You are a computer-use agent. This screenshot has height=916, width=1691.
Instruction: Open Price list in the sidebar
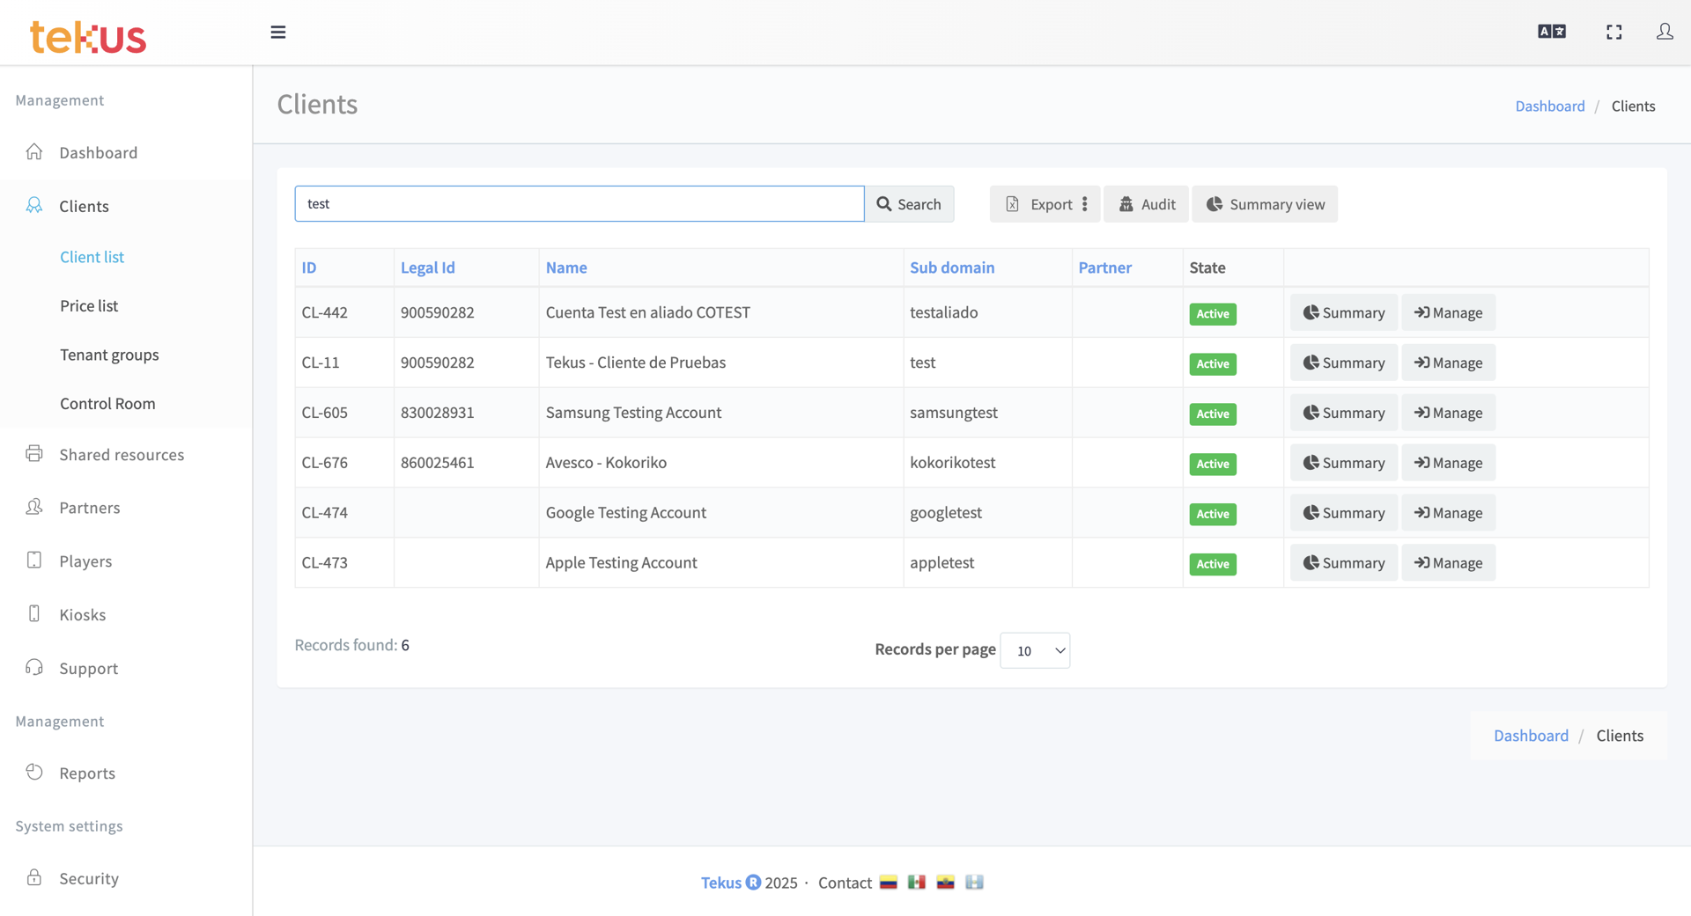point(89,305)
